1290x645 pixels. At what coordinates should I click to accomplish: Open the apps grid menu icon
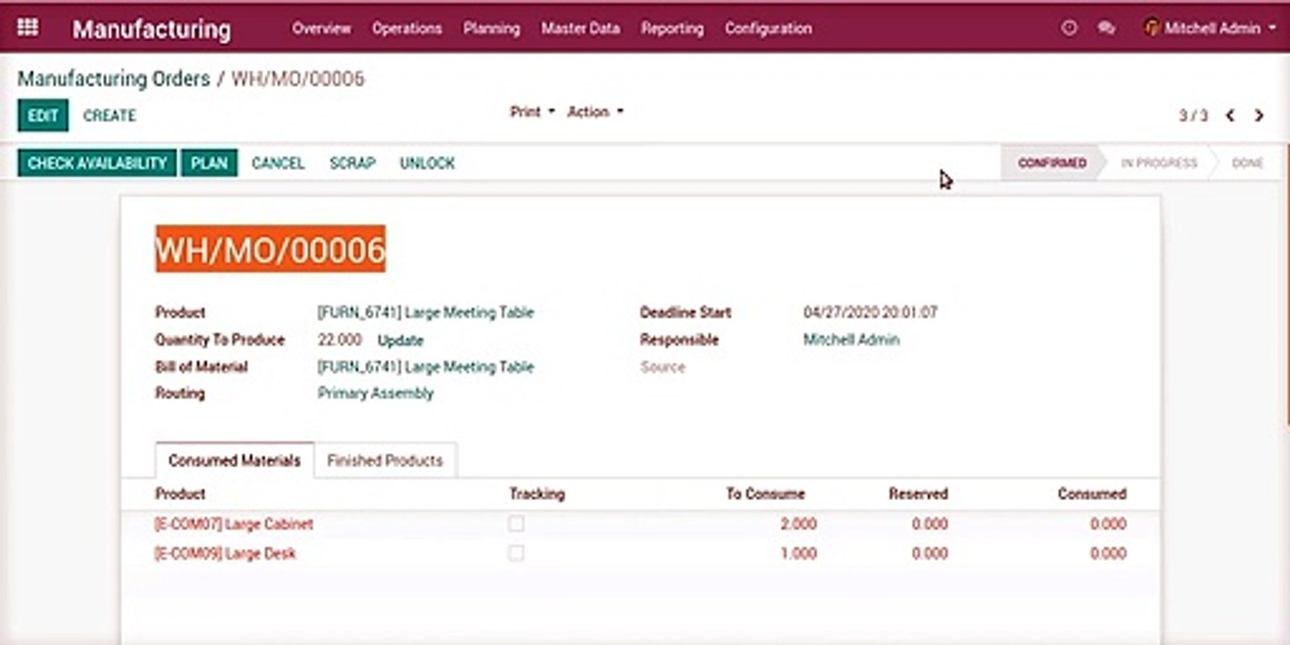coord(28,28)
